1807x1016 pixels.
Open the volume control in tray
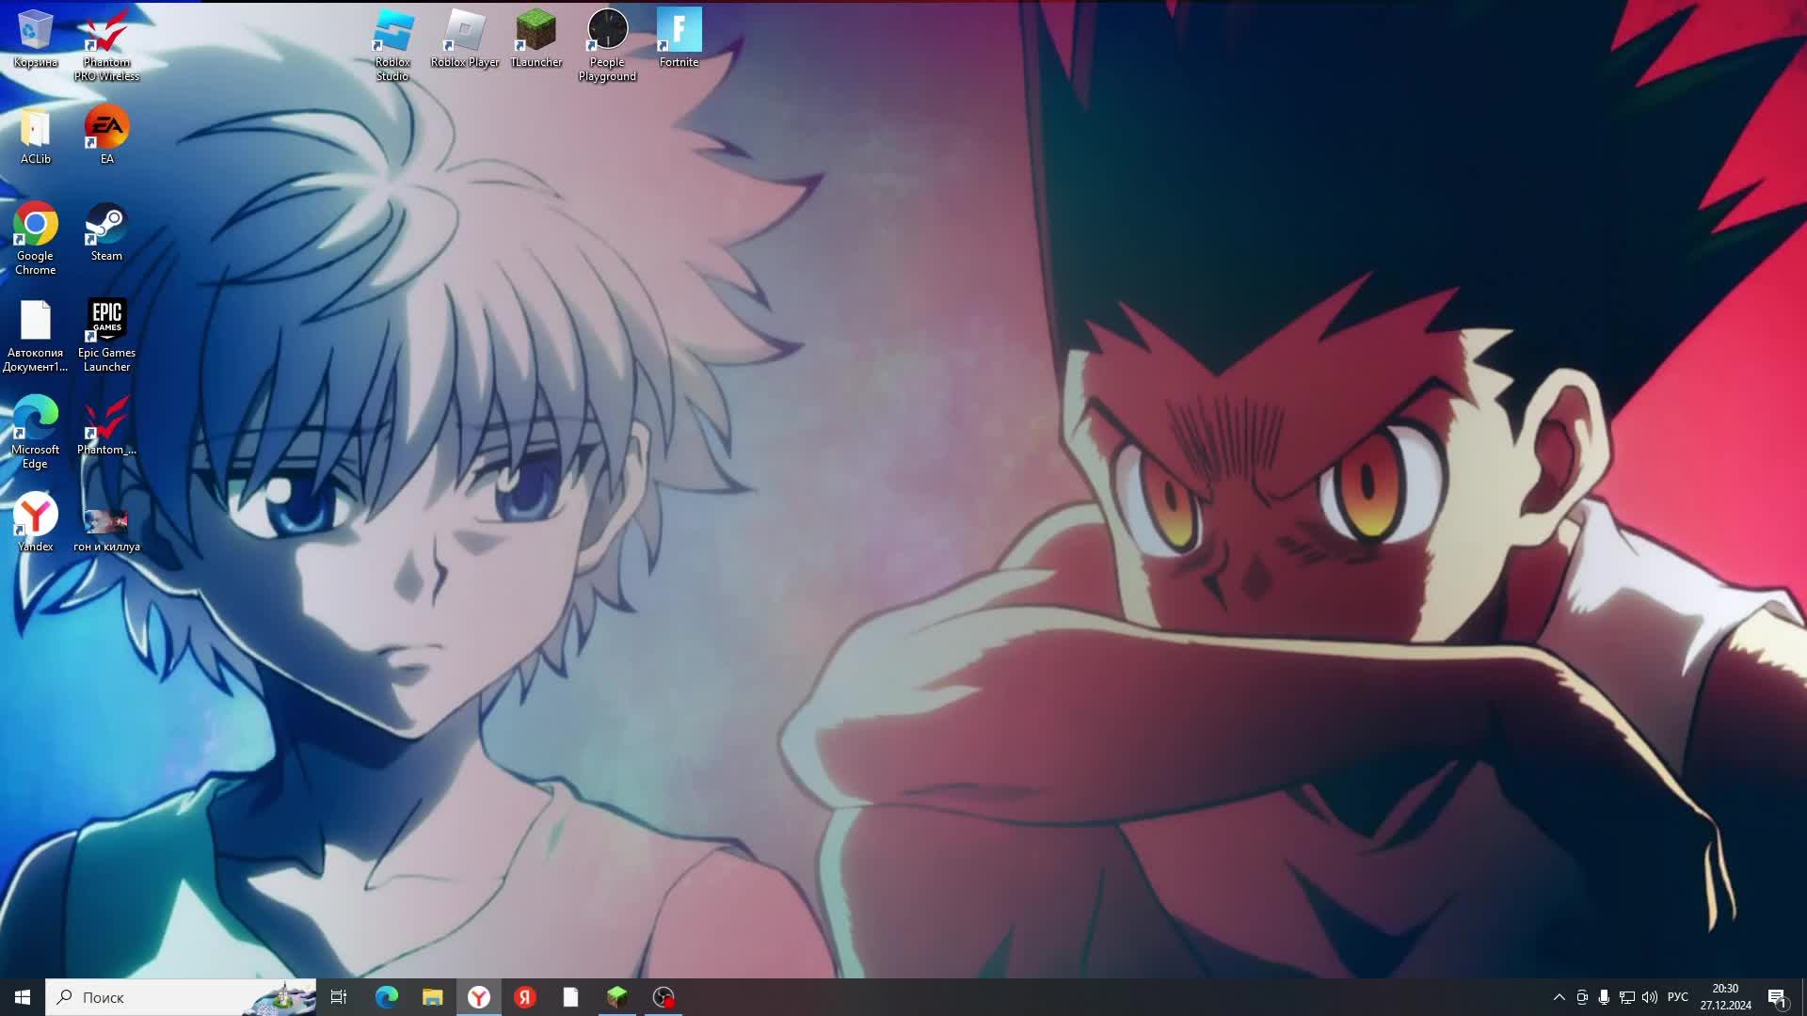[1649, 997]
